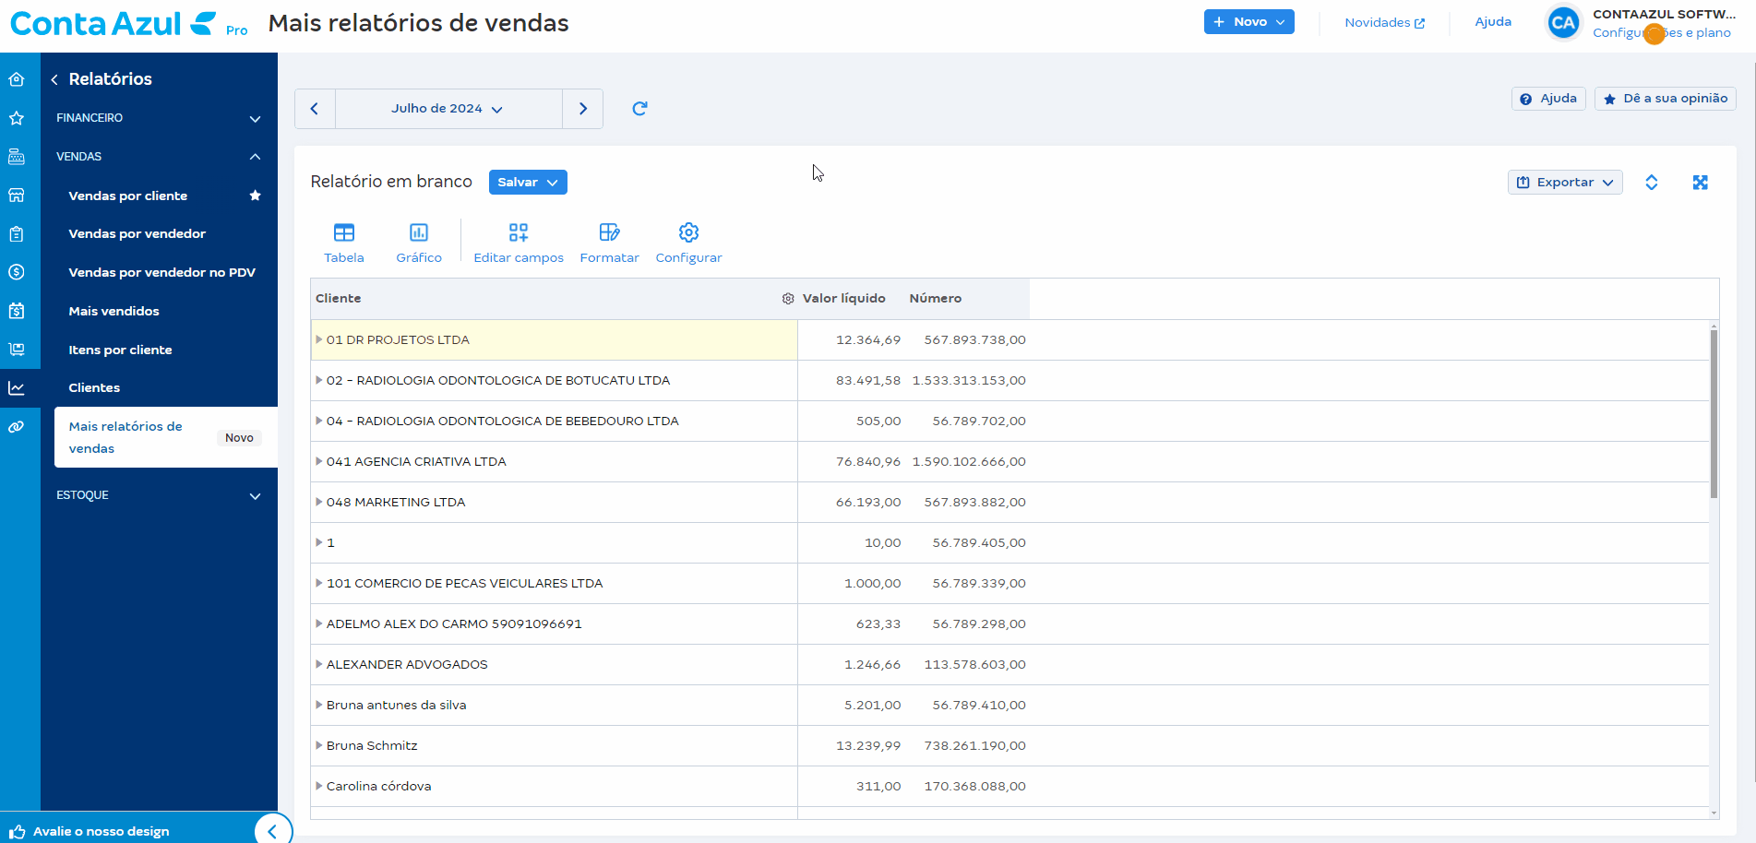Sort by Número column header
The width and height of the screenshot is (1756, 843).
(936, 299)
